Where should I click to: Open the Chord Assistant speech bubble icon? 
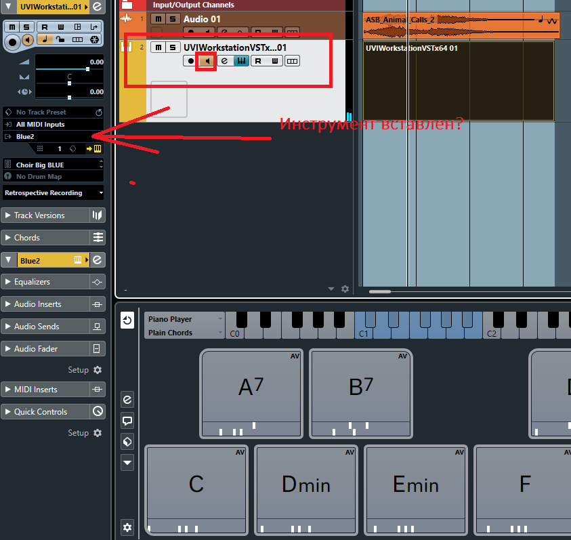127,421
